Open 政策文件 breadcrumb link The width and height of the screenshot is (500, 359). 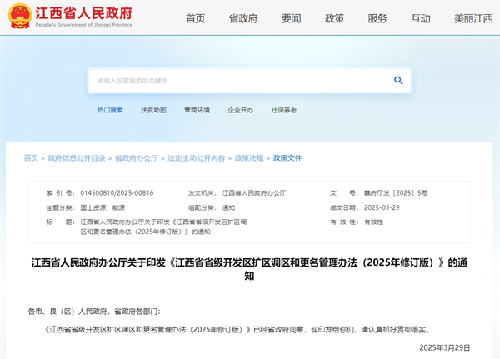coord(287,158)
